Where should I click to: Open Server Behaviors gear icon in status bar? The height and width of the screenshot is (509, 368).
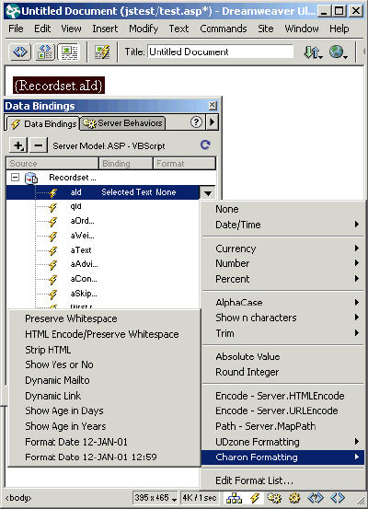pyautogui.click(x=274, y=498)
